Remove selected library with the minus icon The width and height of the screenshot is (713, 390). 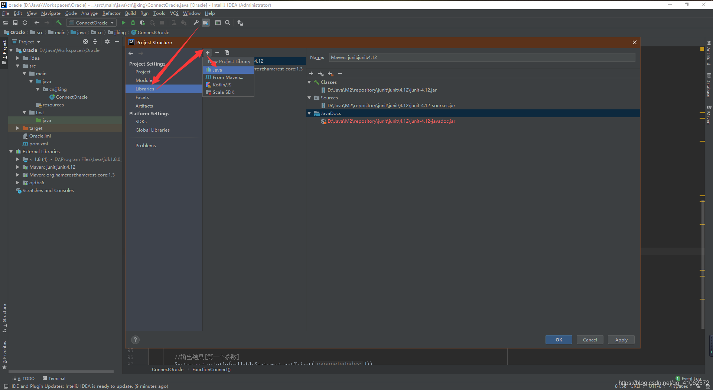pyautogui.click(x=217, y=53)
